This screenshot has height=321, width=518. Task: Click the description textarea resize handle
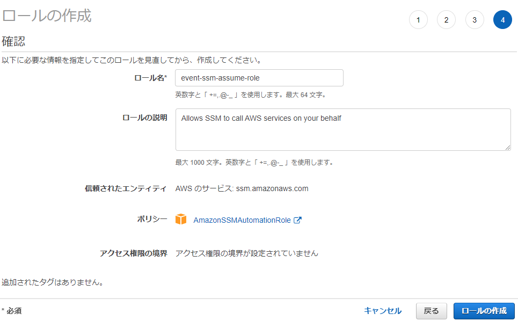509,147
